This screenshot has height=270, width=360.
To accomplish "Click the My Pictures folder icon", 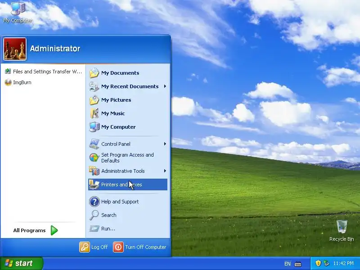I will point(94,100).
